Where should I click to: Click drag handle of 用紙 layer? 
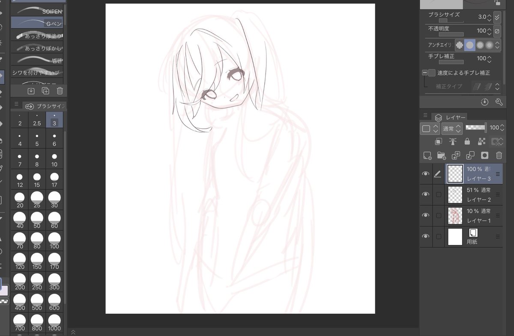point(498,236)
